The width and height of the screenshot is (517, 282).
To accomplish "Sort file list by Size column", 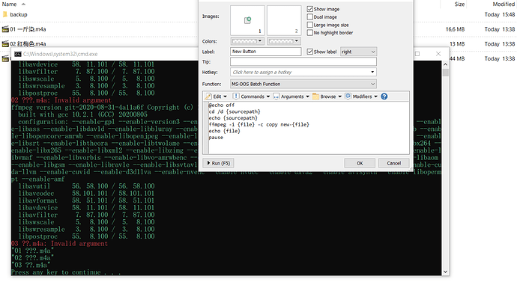I will (459, 4).
